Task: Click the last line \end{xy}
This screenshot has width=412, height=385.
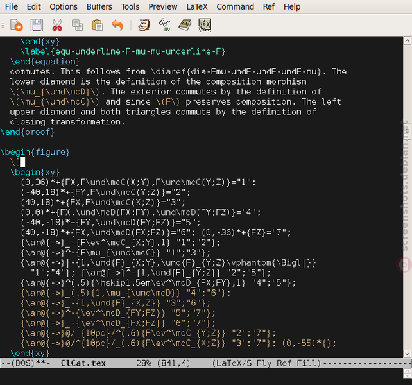Action: coord(30,353)
